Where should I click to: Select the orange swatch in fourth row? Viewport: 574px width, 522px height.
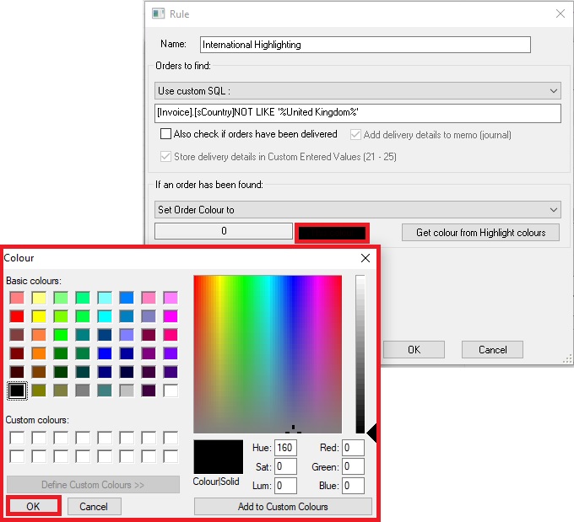click(39, 353)
